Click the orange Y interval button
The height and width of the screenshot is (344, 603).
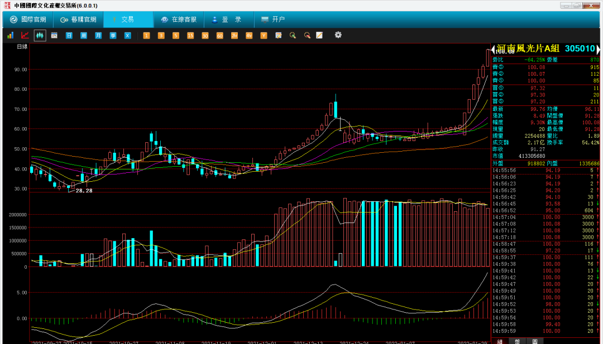(x=264, y=35)
